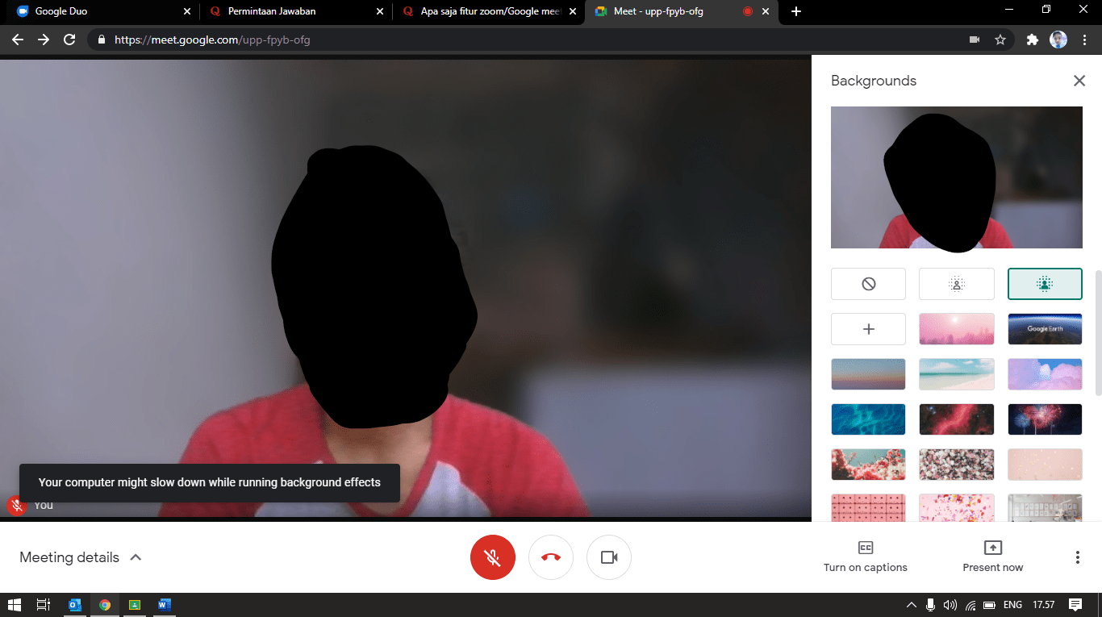The width and height of the screenshot is (1102, 617).
Task: Leave the call with hang-up button
Action: [x=551, y=557]
